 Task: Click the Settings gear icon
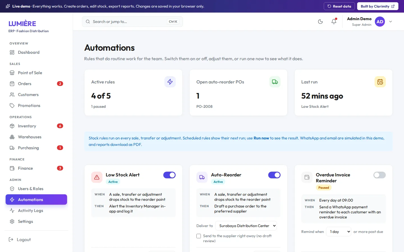tap(12, 221)
